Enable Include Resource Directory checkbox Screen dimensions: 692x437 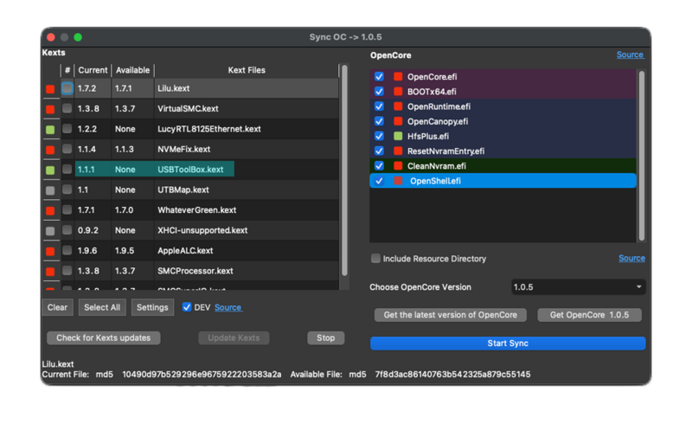(x=375, y=258)
